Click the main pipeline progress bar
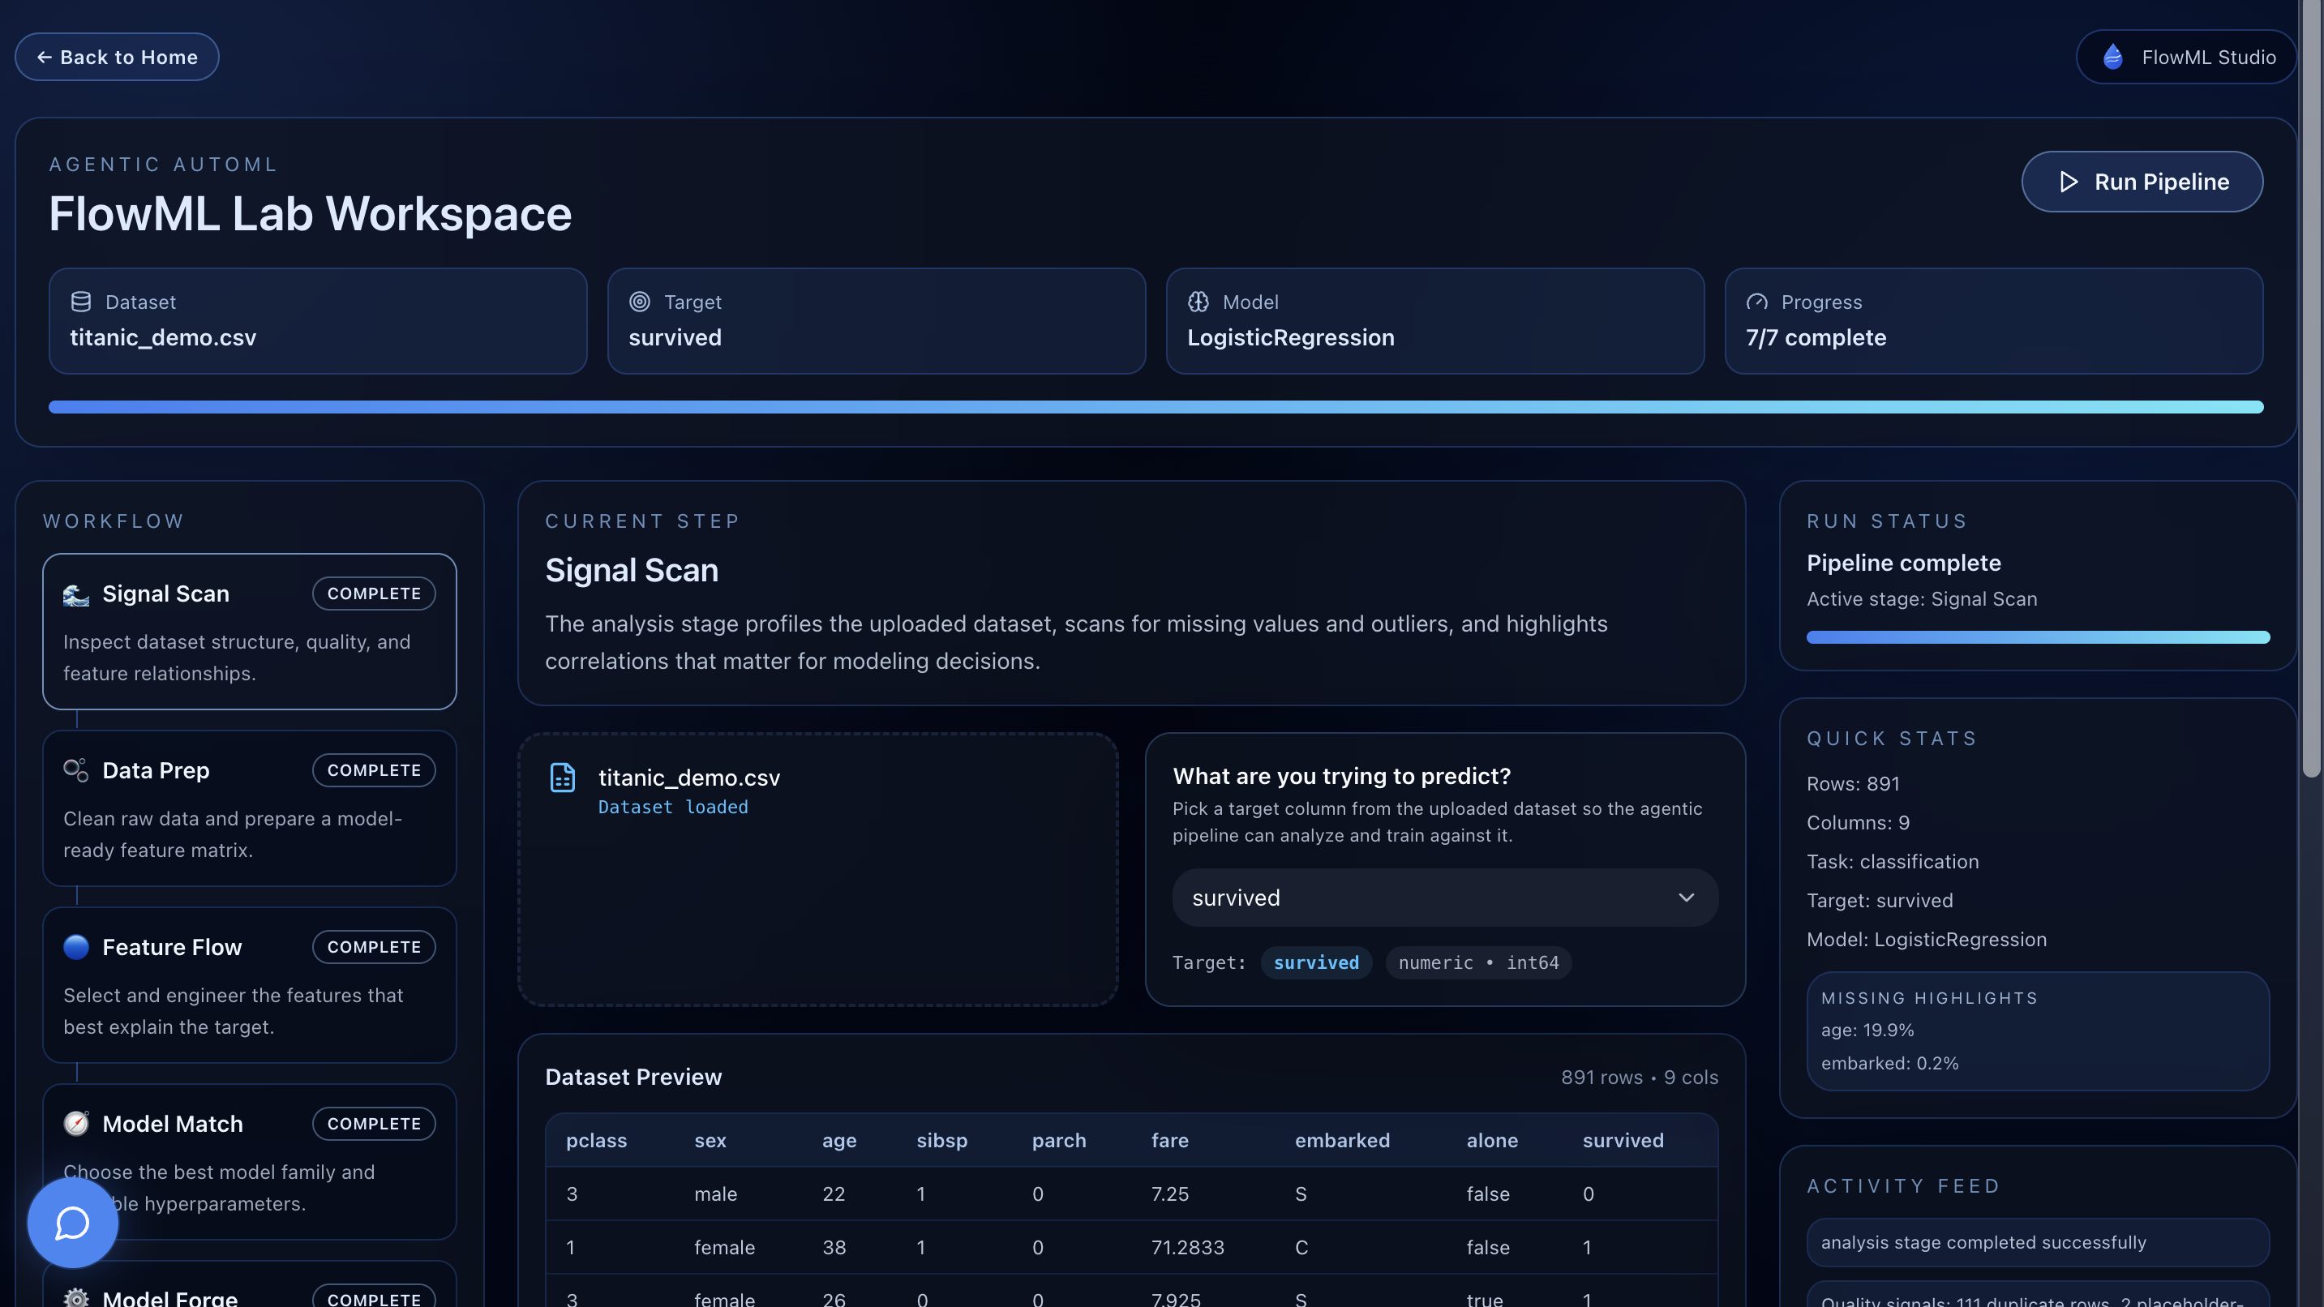 coord(1155,407)
